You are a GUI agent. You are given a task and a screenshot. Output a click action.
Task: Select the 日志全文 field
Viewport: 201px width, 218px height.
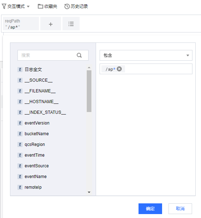pyautogui.click(x=34, y=69)
